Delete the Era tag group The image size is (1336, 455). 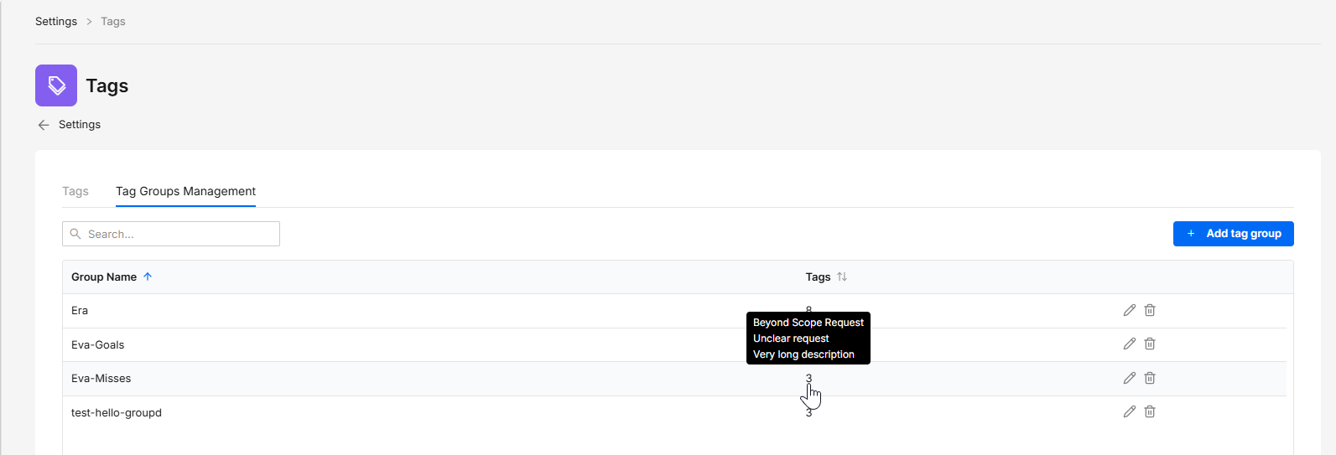(x=1150, y=310)
